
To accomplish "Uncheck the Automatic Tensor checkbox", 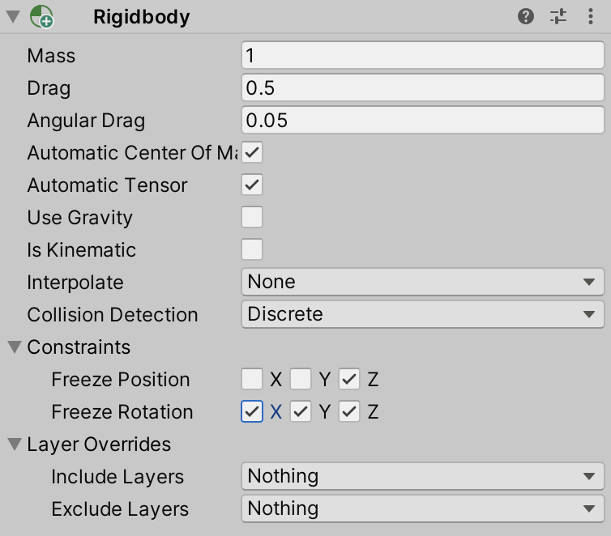I will point(252,185).
